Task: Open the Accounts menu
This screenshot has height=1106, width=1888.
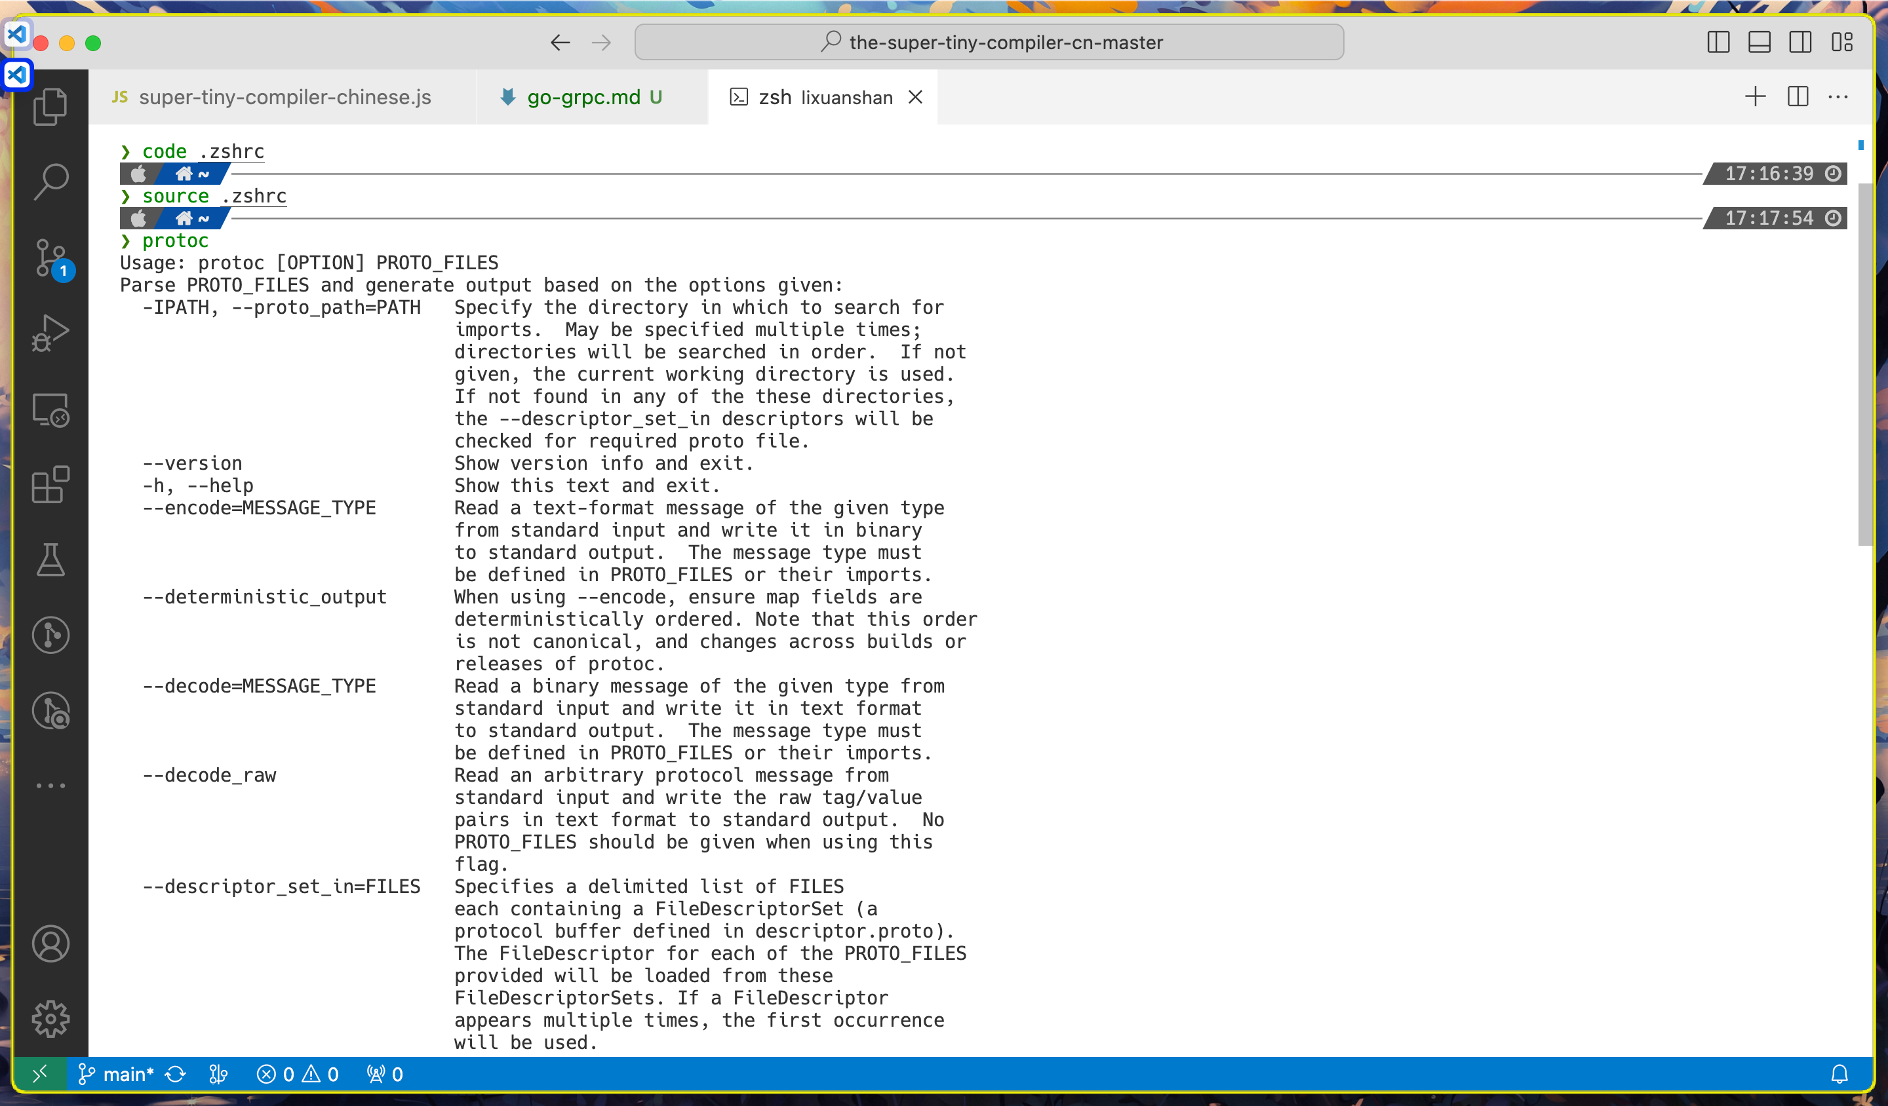Action: coord(50,944)
